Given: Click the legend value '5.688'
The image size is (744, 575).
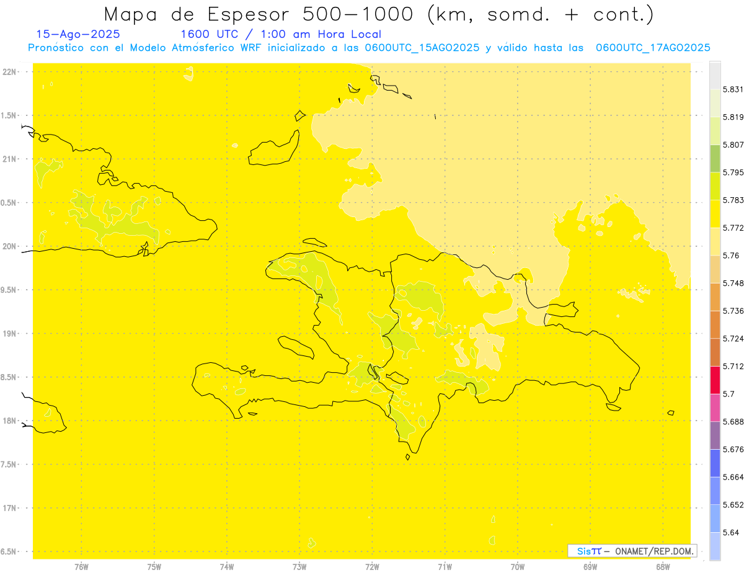Looking at the screenshot, I should [733, 422].
